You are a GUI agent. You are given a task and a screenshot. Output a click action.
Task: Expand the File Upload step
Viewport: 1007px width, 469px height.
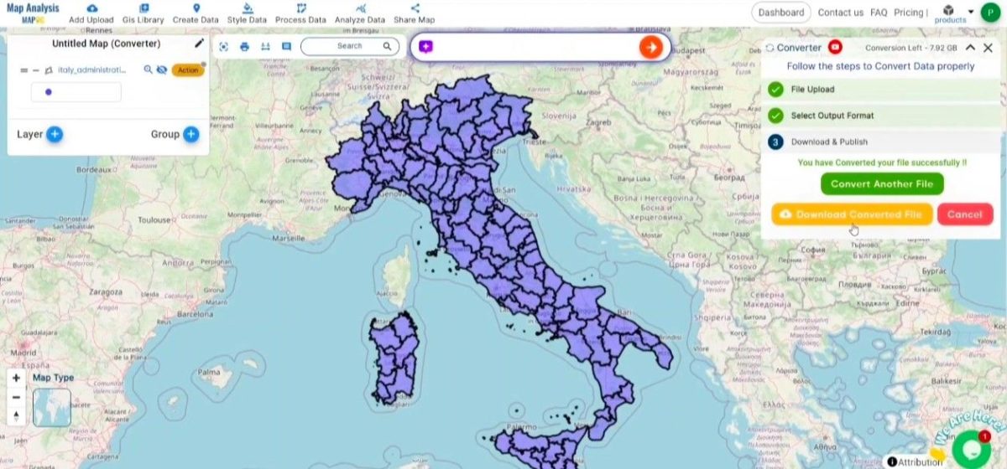coord(881,89)
